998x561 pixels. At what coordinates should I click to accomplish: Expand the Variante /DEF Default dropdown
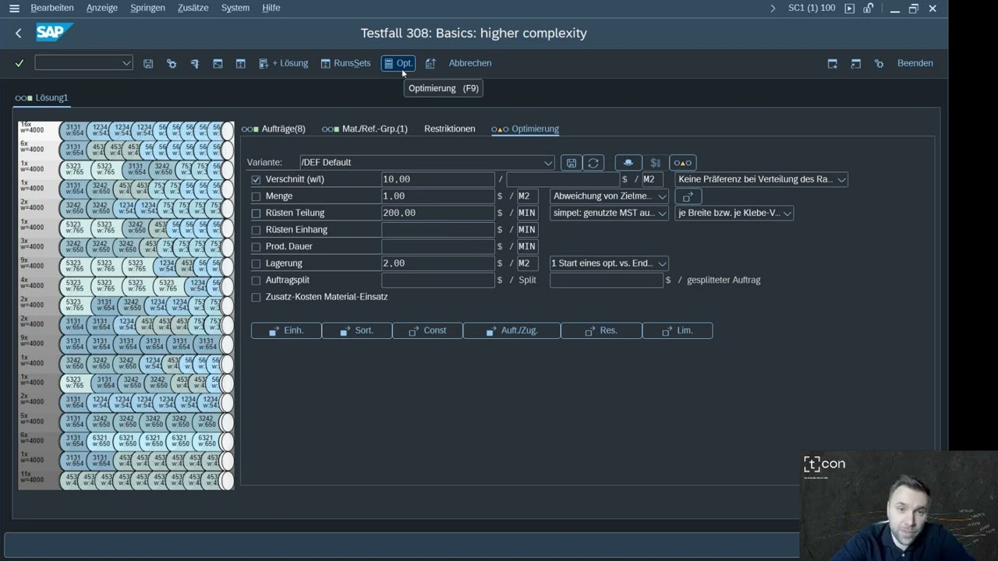[547, 163]
